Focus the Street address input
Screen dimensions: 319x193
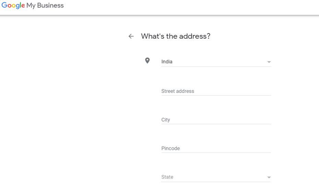[x=216, y=91]
